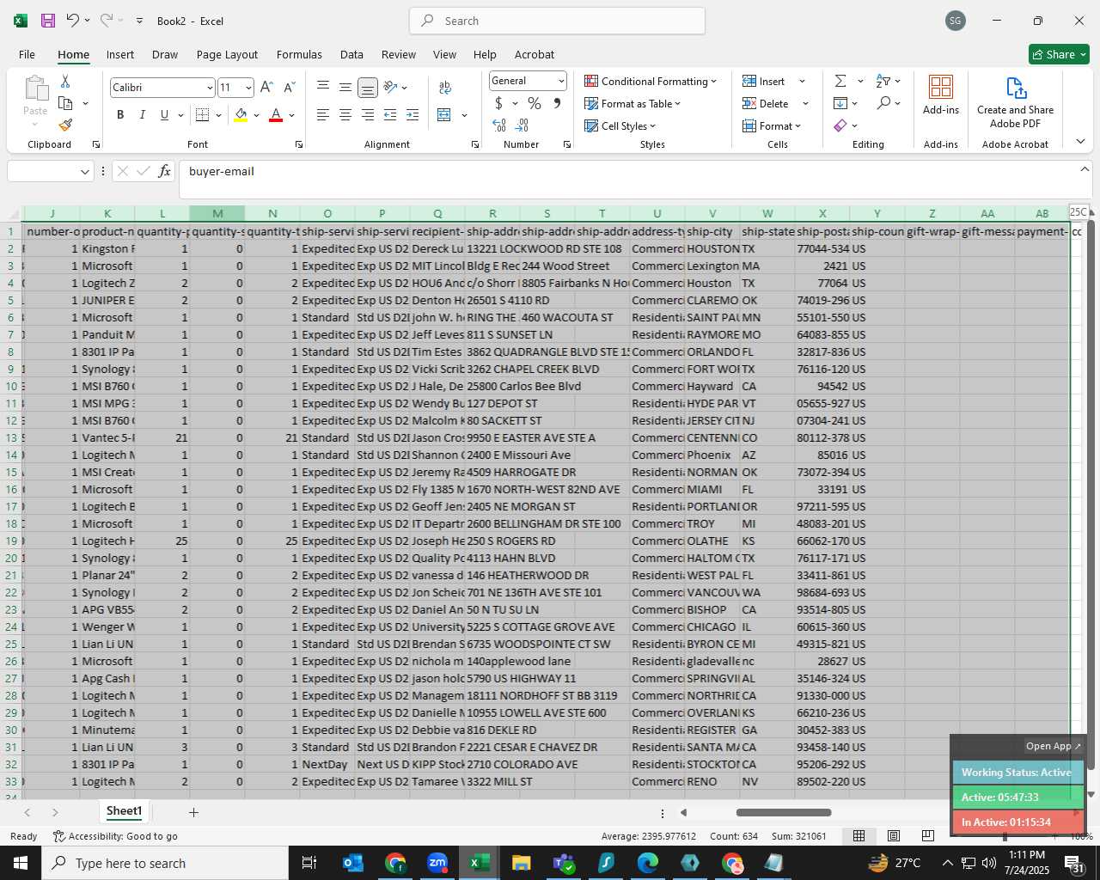Switch to the Acrobat tab
This screenshot has height=880, width=1100.
pos(535,54)
